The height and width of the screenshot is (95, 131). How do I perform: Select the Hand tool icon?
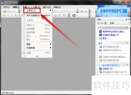pyautogui.click(x=4, y=15)
